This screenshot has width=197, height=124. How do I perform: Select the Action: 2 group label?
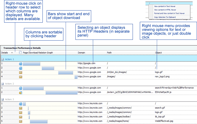coord(10,84)
